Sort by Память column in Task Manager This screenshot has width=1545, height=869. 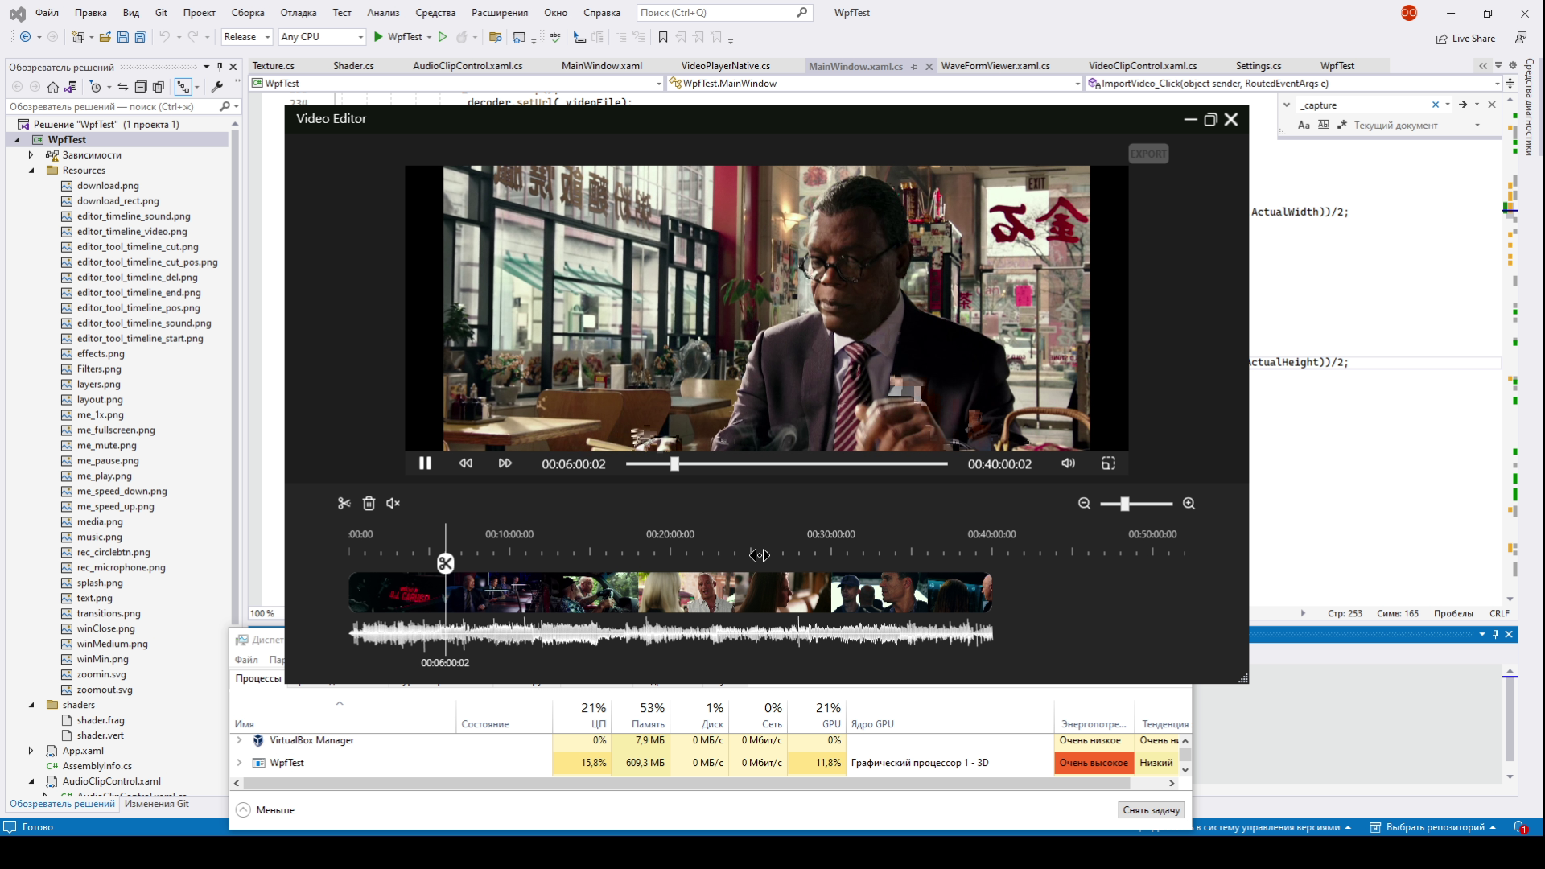tap(641, 715)
